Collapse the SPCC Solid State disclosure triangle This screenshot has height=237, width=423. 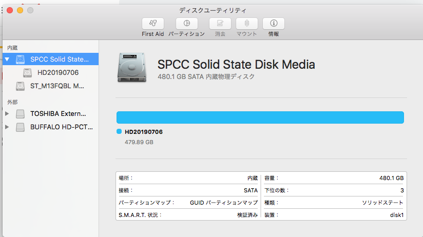(7, 59)
